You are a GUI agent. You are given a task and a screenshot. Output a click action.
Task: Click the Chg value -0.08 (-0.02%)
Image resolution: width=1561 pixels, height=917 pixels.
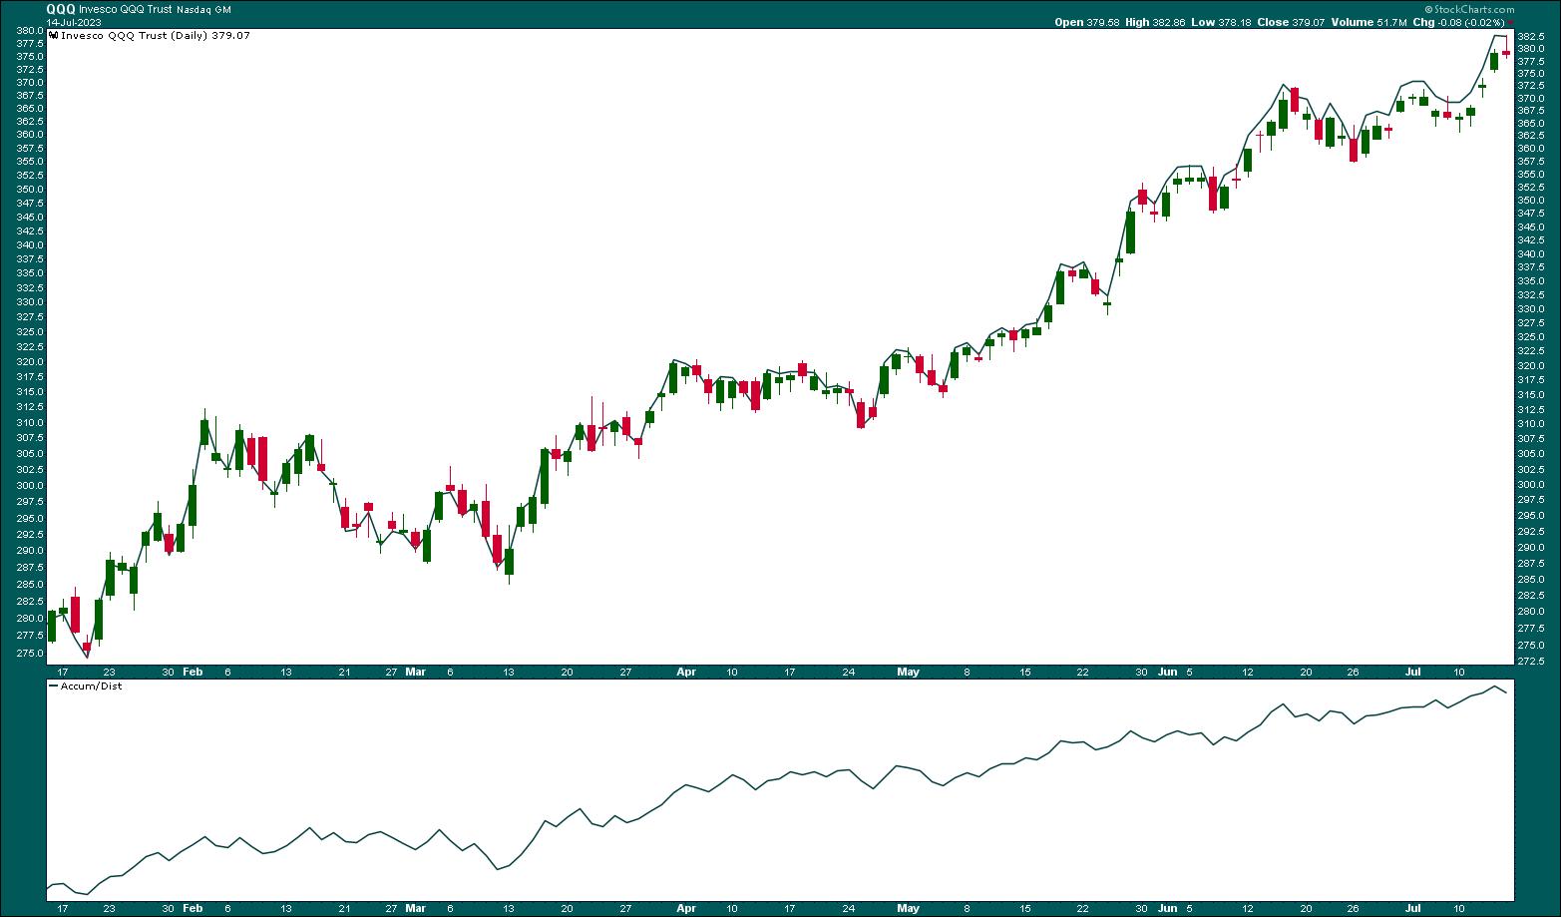point(1471,21)
